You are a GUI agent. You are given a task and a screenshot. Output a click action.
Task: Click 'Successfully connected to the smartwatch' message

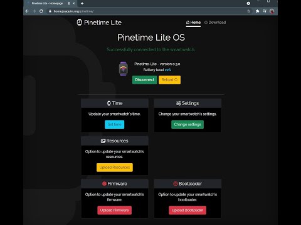pos(150,49)
